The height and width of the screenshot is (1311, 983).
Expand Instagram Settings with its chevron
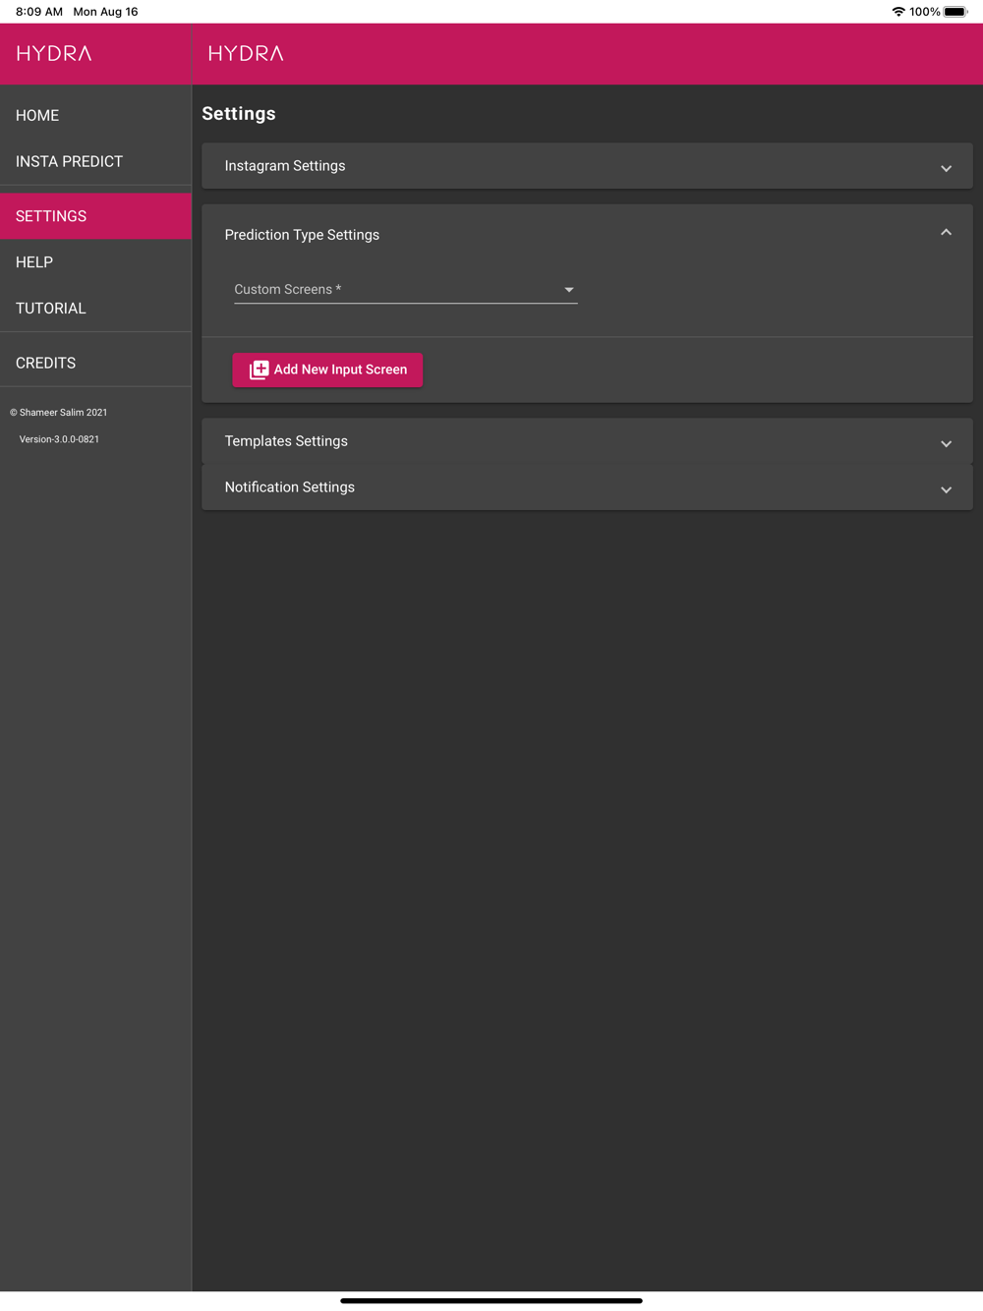pos(946,168)
